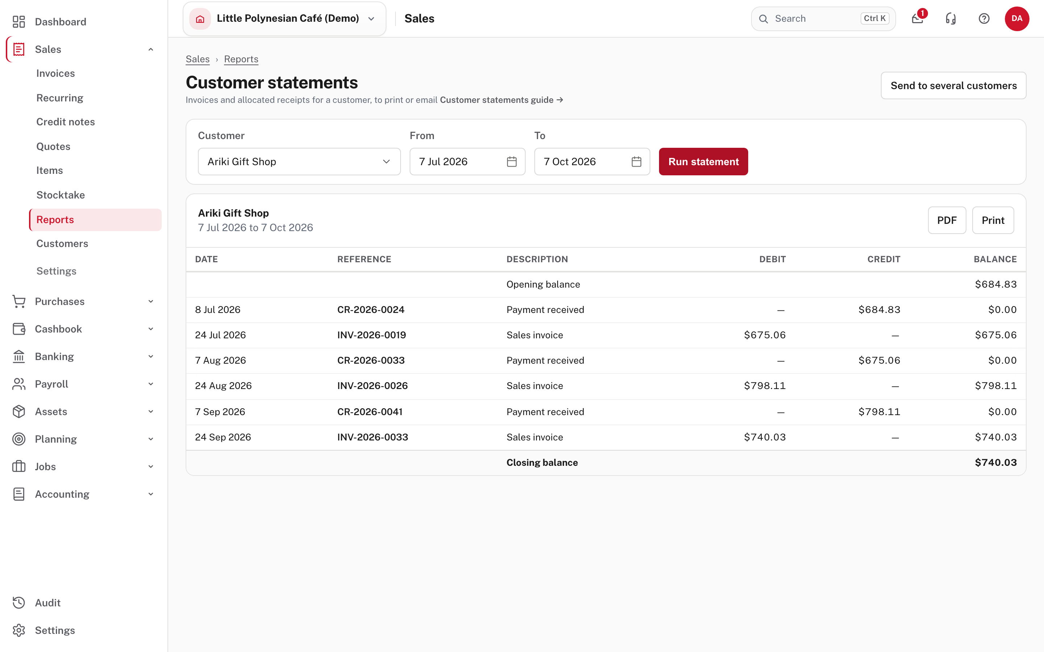Expand the Jobs section chevron

click(x=150, y=467)
